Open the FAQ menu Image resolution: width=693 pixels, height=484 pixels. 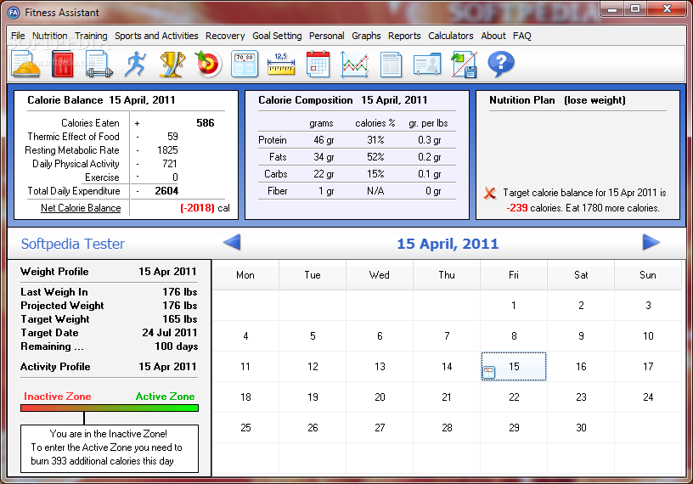coord(522,36)
